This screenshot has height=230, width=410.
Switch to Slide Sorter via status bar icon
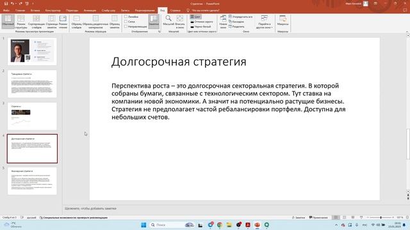tap(345, 217)
